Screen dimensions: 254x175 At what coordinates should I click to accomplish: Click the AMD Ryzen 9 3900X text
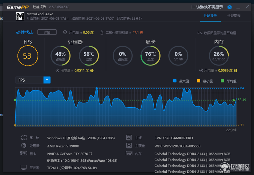click(63, 146)
